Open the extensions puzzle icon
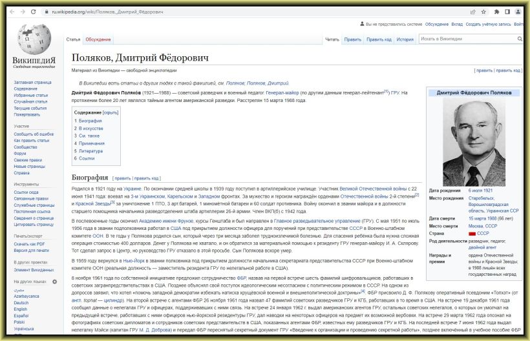This screenshot has width=530, height=341. click(x=496, y=12)
